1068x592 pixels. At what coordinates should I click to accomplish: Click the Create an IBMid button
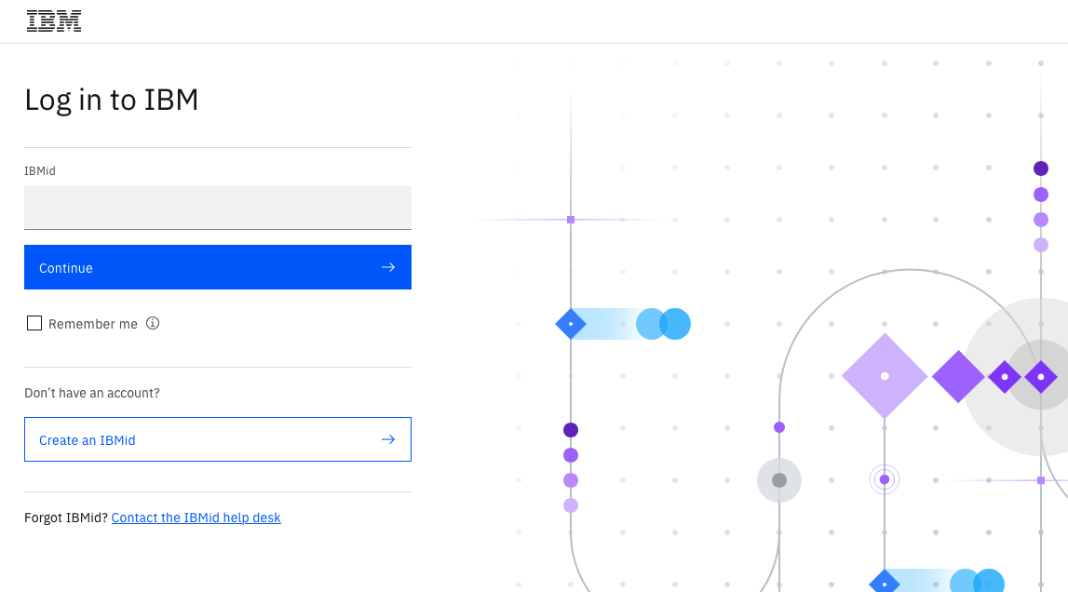pos(218,439)
